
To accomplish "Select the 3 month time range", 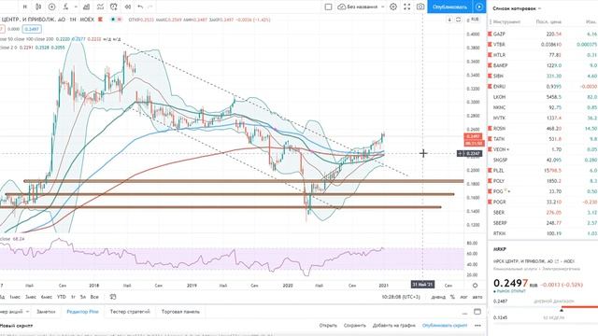I will (x=31, y=297).
